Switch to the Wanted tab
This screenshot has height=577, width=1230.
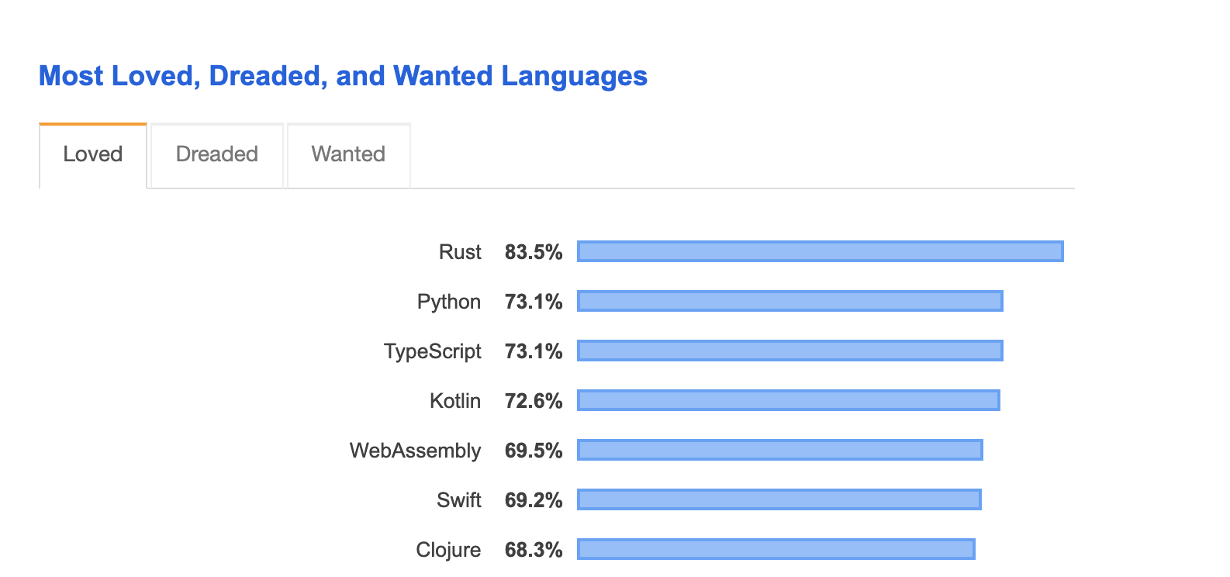(348, 154)
